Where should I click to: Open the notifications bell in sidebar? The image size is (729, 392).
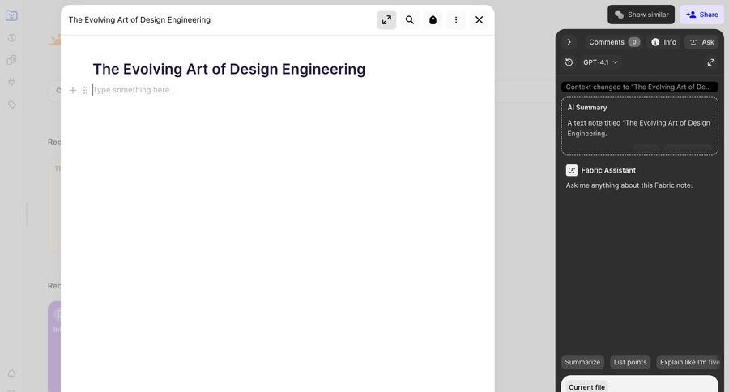click(x=11, y=373)
